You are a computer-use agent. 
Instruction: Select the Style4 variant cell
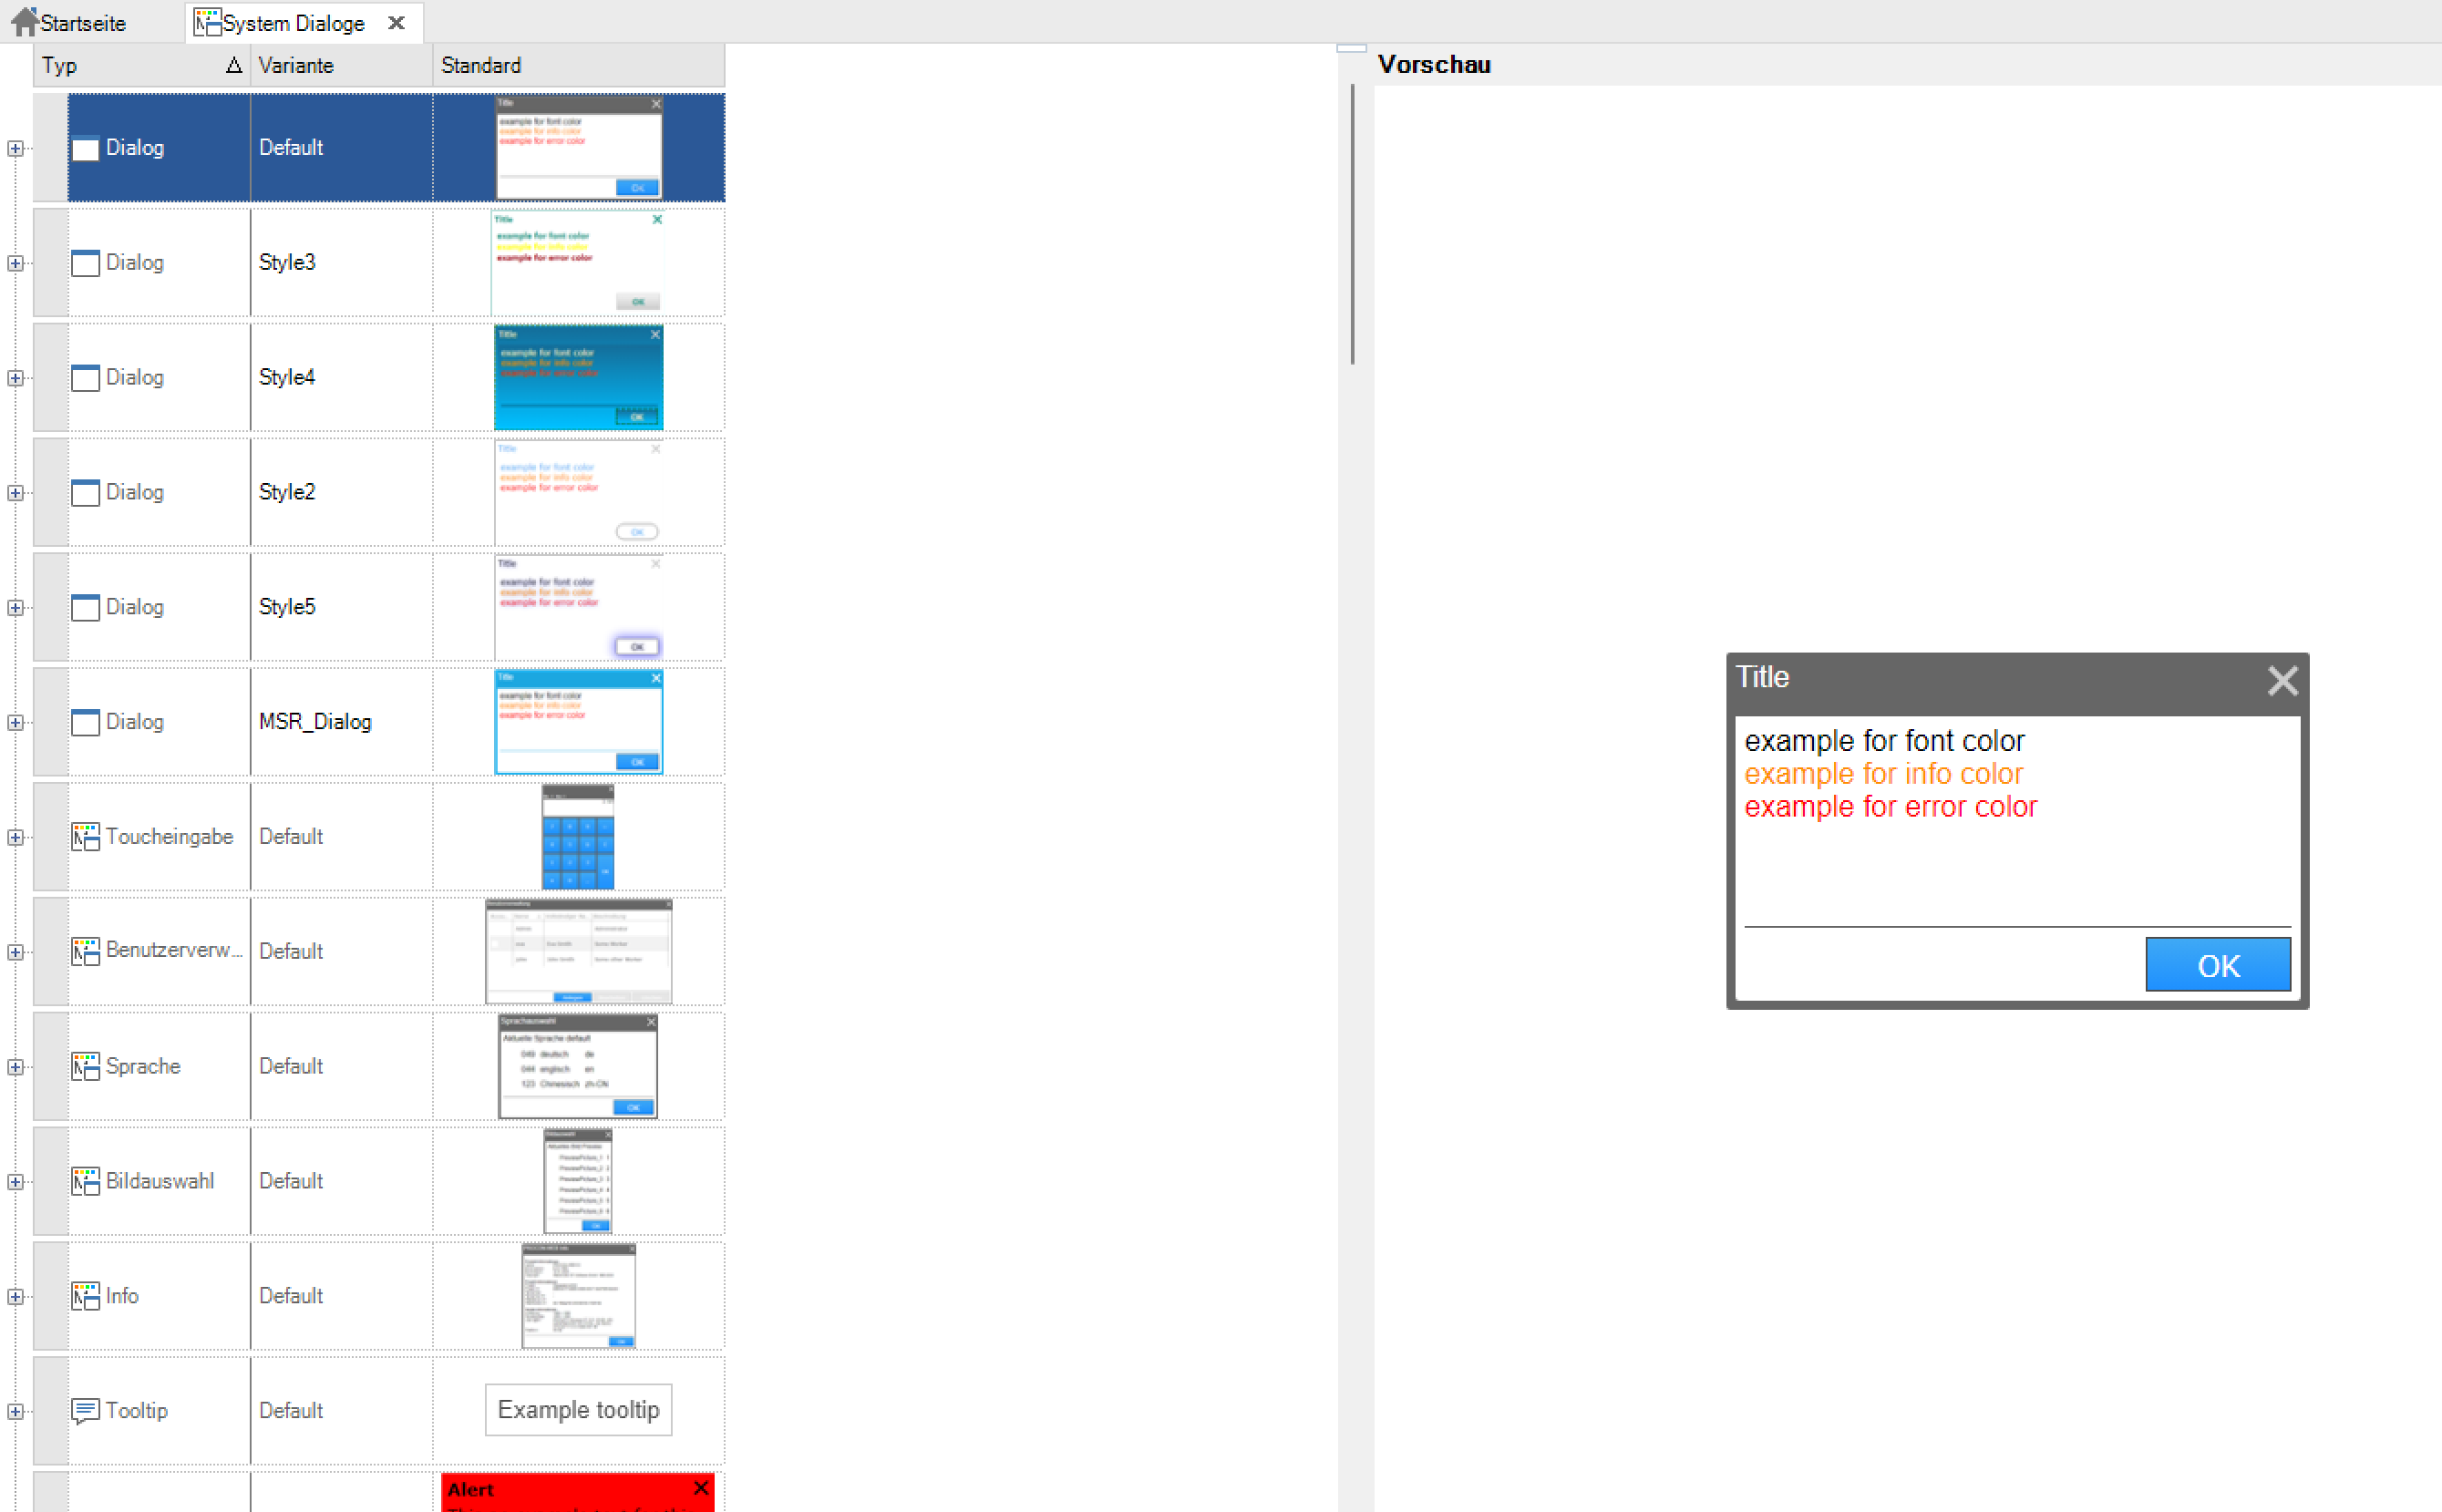click(x=341, y=377)
